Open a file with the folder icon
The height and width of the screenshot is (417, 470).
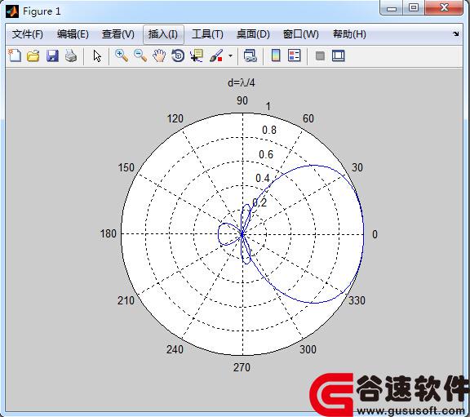33,55
